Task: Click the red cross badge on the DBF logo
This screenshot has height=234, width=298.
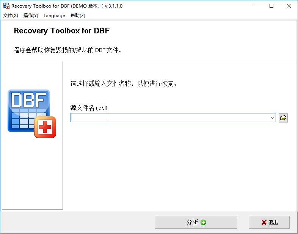Action: pos(45,127)
